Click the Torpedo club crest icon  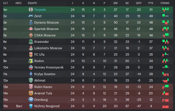pos(31,10)
